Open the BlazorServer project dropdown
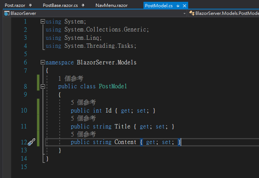 [185, 13]
